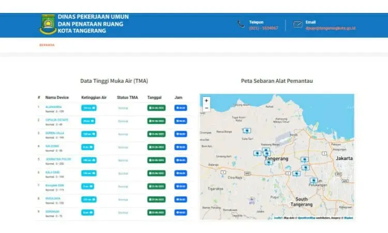Open the device name link in row 1
This screenshot has width=388, height=233.
(x=53, y=107)
